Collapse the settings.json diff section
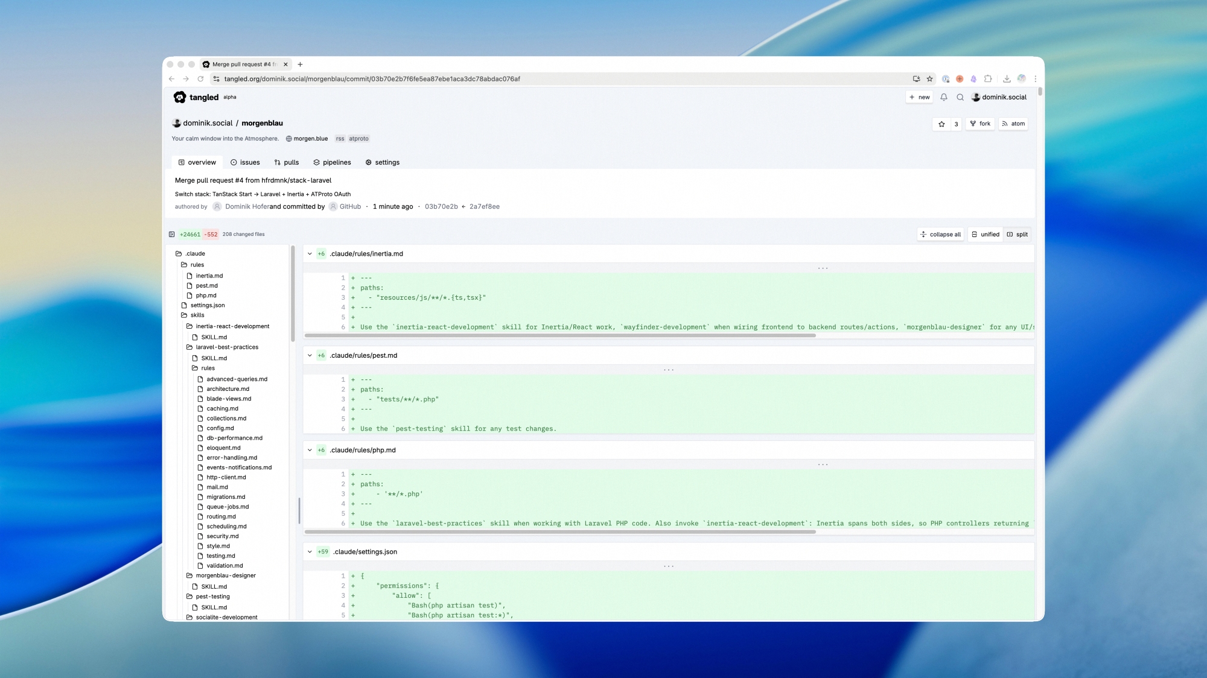 coord(310,552)
